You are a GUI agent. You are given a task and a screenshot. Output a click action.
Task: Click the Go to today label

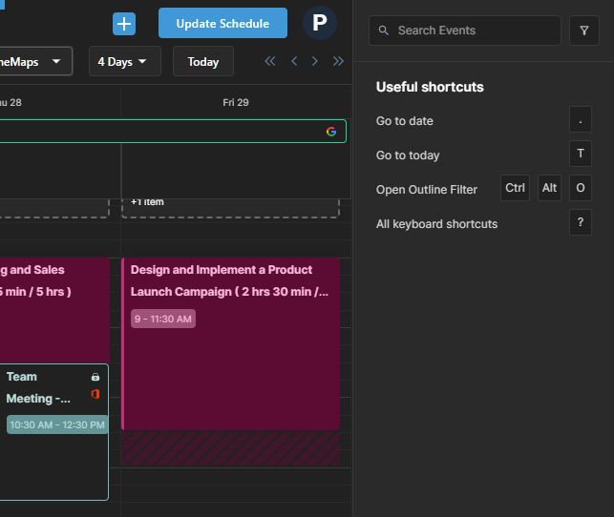(408, 155)
